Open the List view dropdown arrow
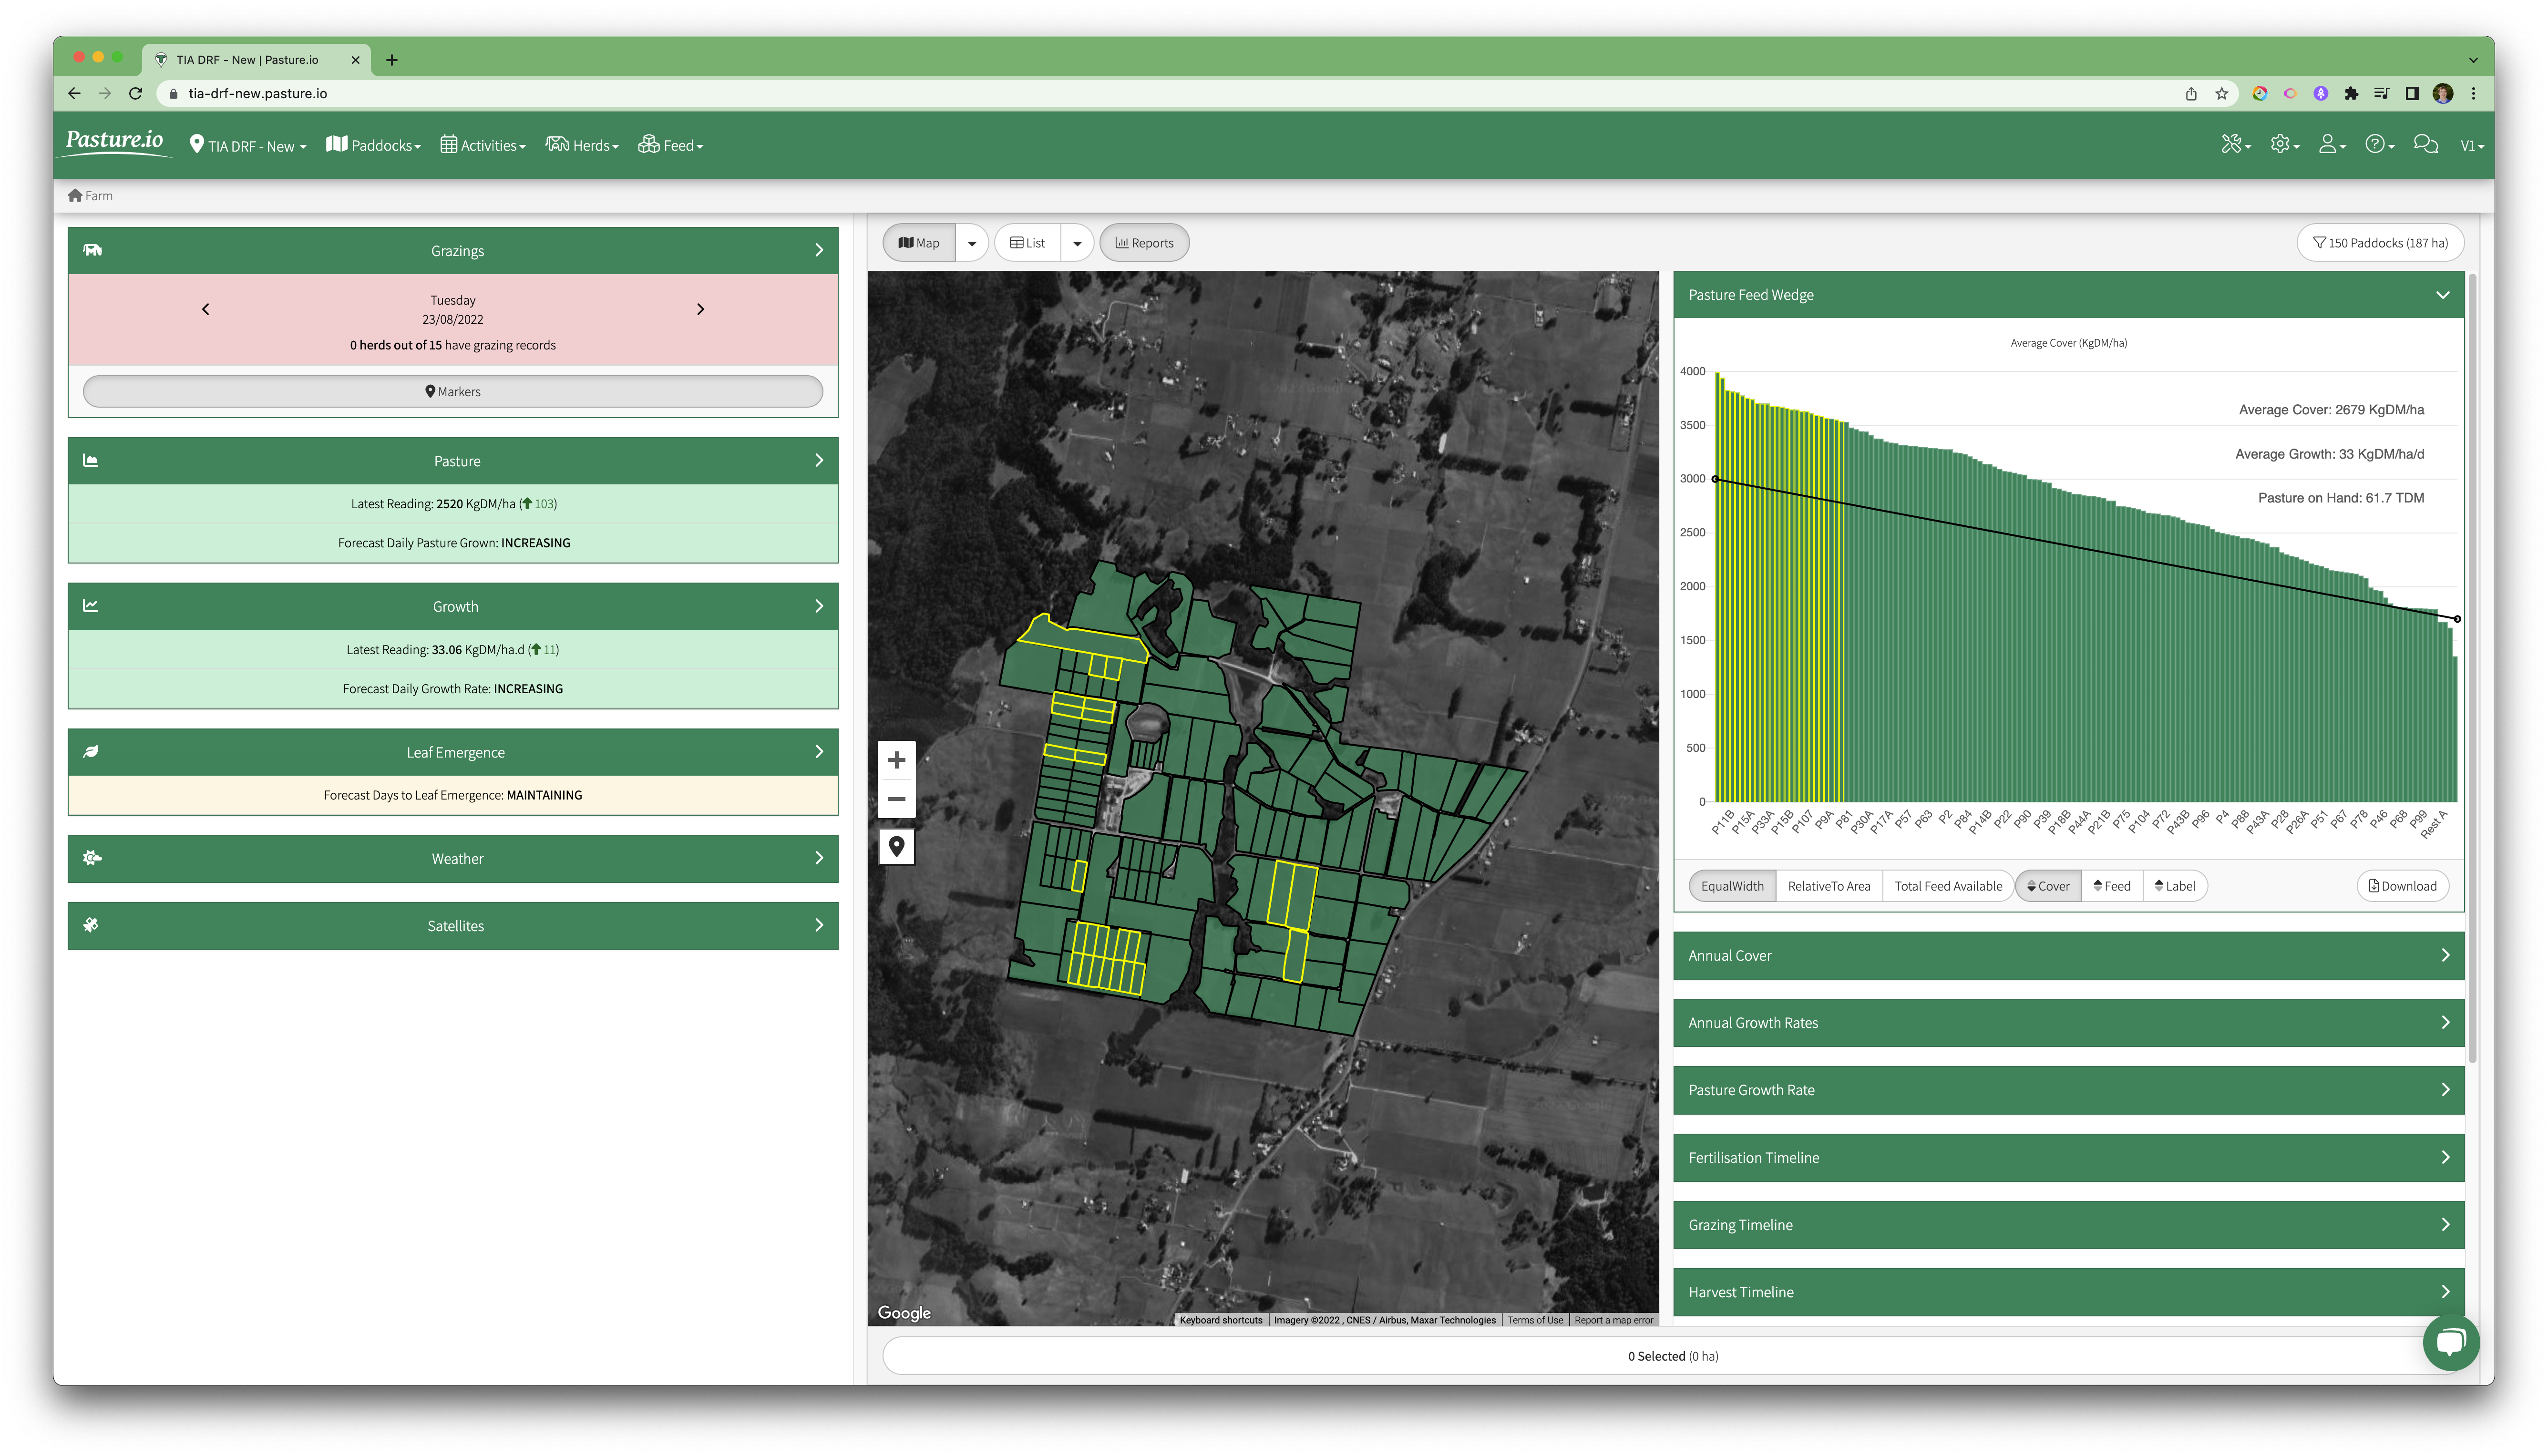 tap(1077, 243)
